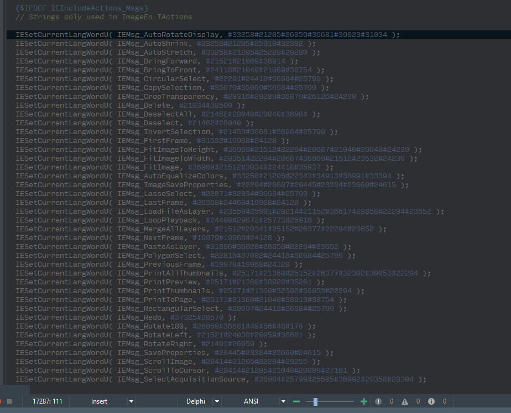
Task: Open the dropdown arrow next to Insert
Action: tap(131, 401)
